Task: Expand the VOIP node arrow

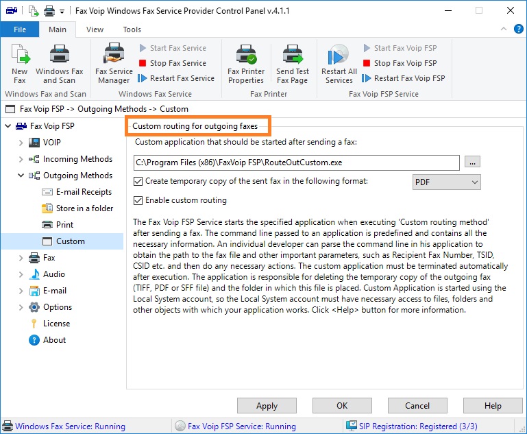Action: (21, 143)
